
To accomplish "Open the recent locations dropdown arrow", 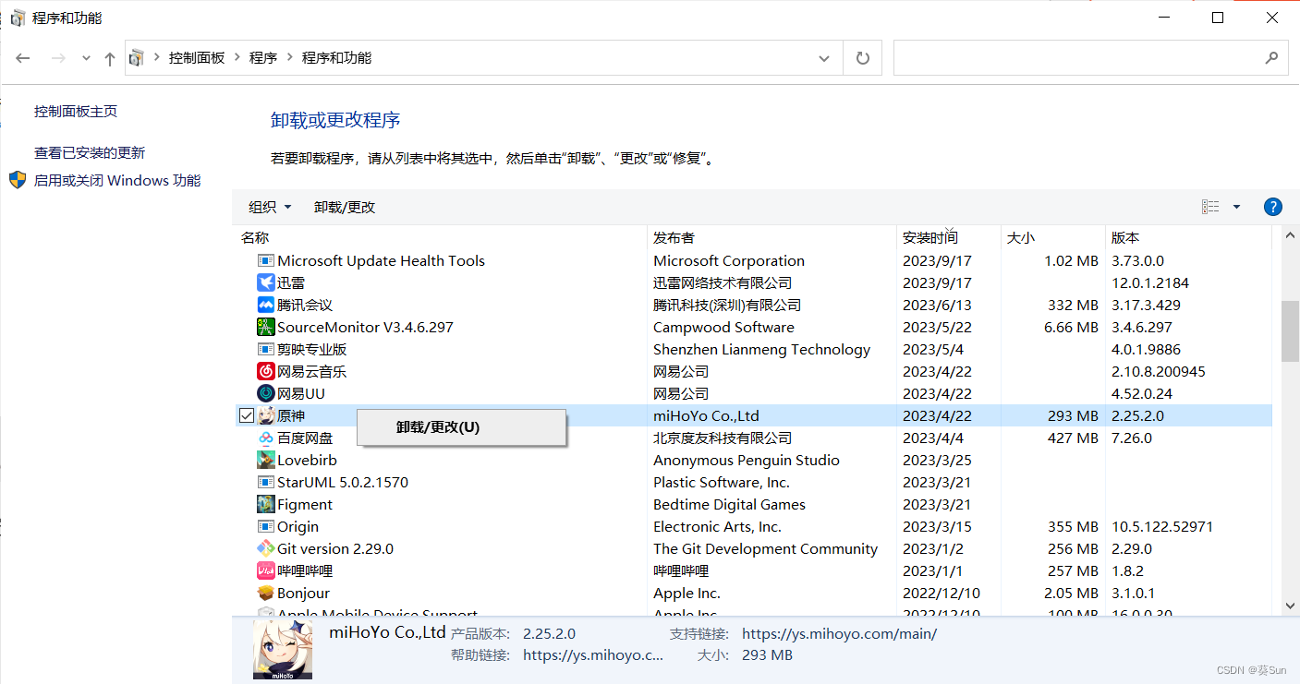I will tap(87, 58).
